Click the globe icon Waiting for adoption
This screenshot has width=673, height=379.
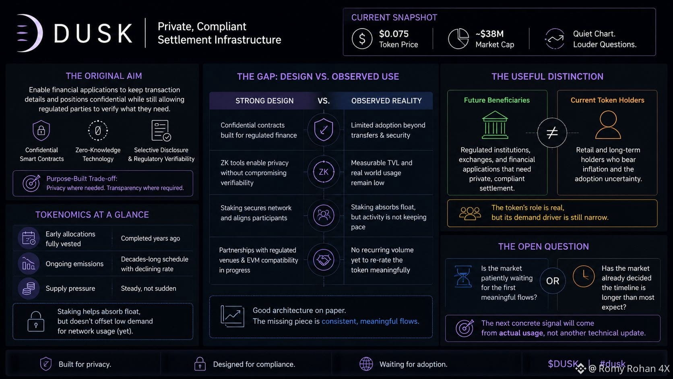pyautogui.click(x=366, y=364)
